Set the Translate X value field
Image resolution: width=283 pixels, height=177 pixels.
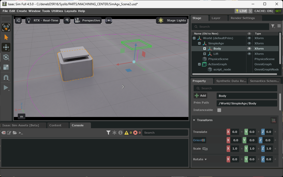coord(234,132)
